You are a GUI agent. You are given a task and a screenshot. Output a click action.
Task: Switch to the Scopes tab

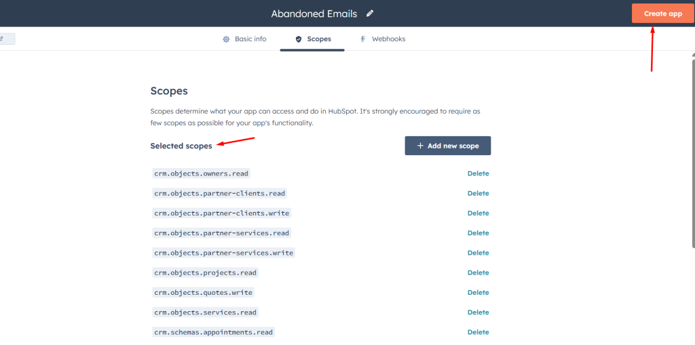coord(312,39)
